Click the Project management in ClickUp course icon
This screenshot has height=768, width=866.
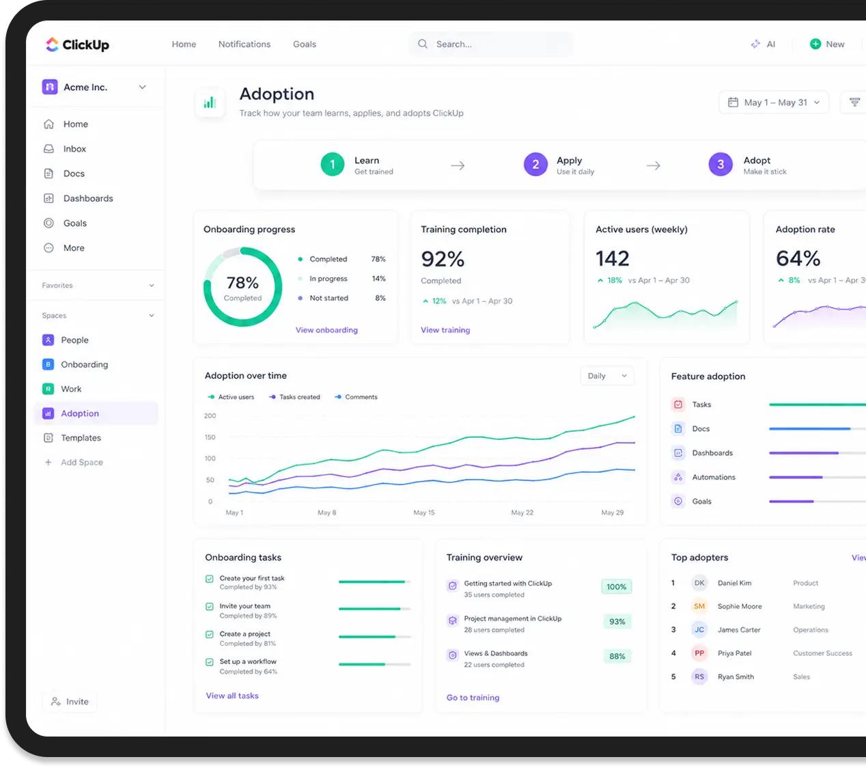pyautogui.click(x=452, y=620)
